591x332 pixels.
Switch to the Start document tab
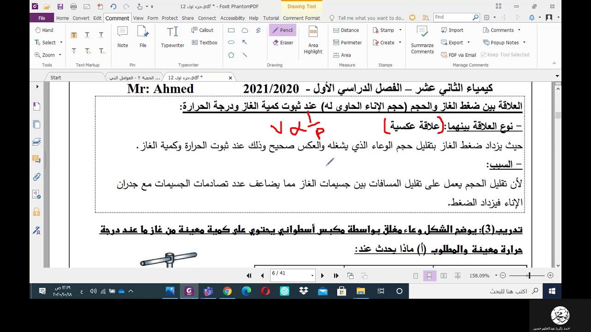click(56, 77)
